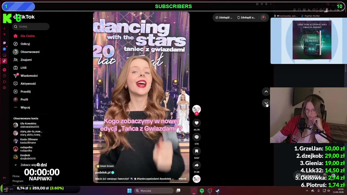
Task: Open the #tanieczgwizdami hashtag
Action: (148, 179)
